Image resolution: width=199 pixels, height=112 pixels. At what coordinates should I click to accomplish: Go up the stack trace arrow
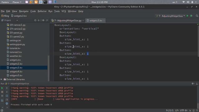7,88
